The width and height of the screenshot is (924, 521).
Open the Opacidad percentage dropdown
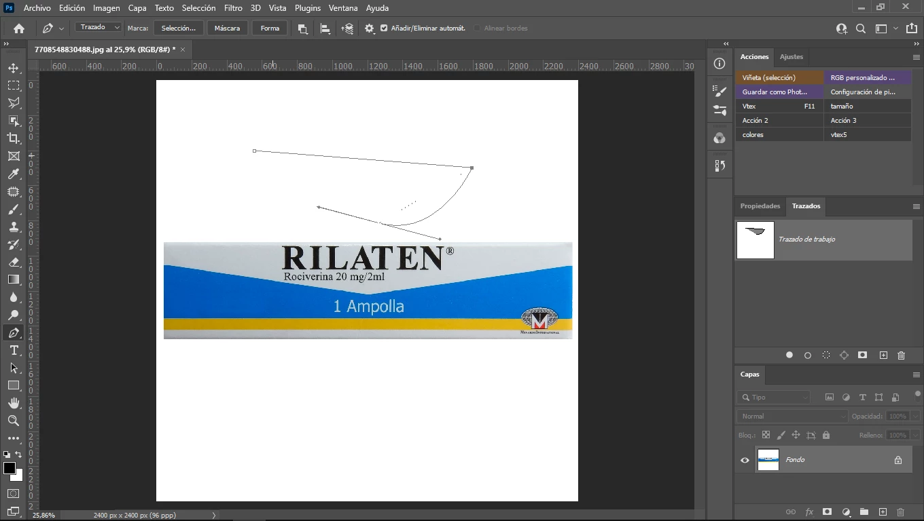(x=915, y=416)
